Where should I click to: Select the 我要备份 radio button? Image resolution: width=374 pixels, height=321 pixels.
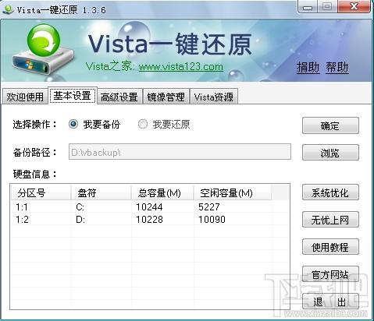point(73,124)
